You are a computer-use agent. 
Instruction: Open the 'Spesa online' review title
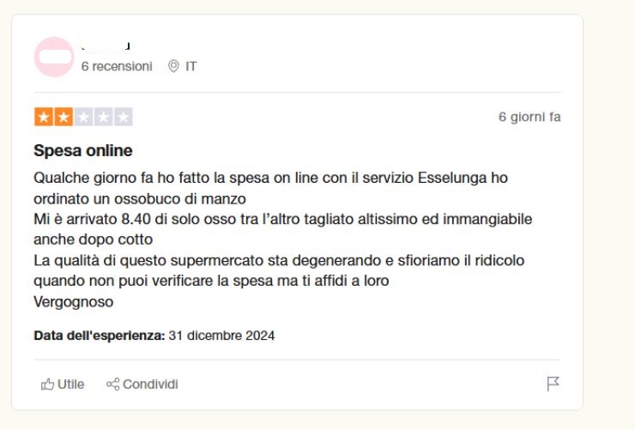pos(83,151)
